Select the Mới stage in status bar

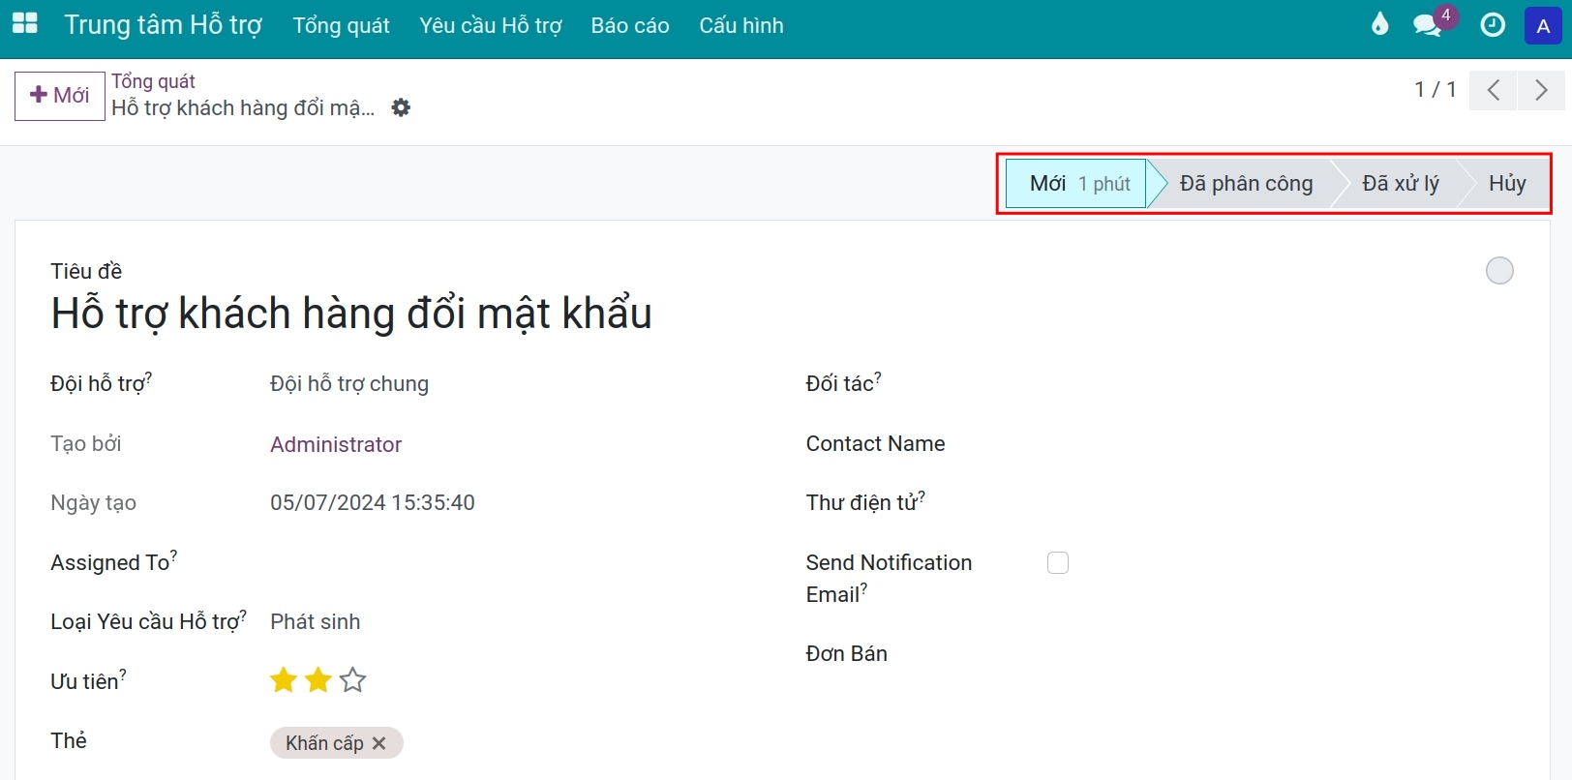pyautogui.click(x=1076, y=184)
